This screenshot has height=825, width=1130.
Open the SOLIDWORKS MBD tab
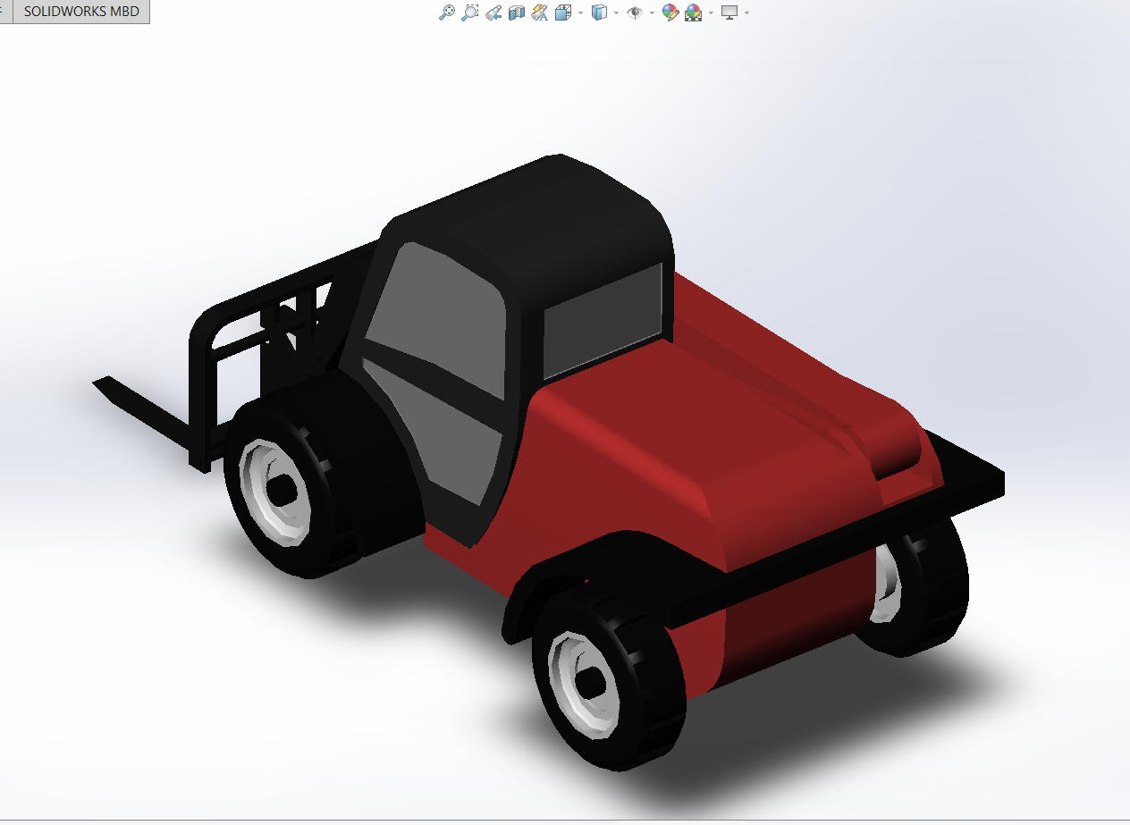[81, 12]
